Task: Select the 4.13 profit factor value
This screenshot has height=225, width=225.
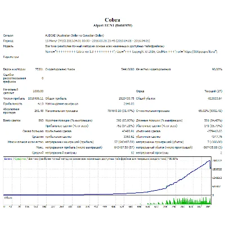Action: (40, 103)
